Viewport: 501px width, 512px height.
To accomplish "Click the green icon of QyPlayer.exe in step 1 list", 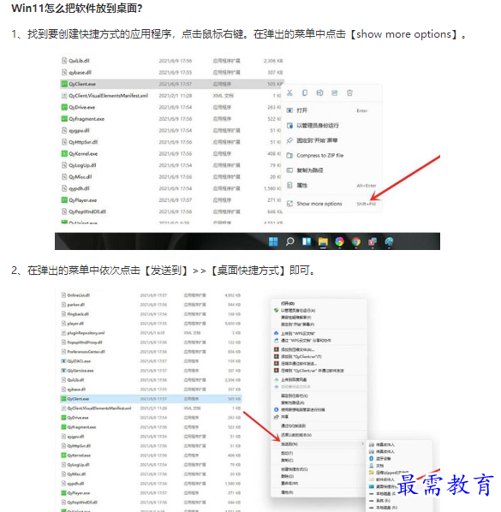I will pos(64,199).
